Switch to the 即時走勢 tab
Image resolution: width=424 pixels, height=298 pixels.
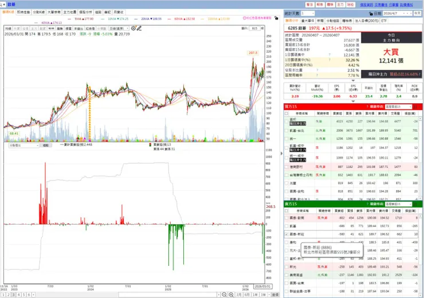[x=23, y=12]
